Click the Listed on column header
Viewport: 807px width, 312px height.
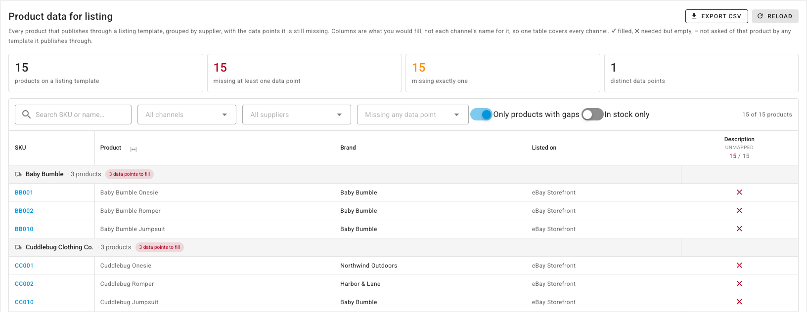tap(544, 148)
